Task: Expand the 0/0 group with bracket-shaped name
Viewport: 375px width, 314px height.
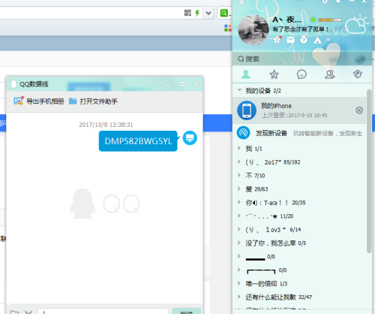Action: point(239,270)
